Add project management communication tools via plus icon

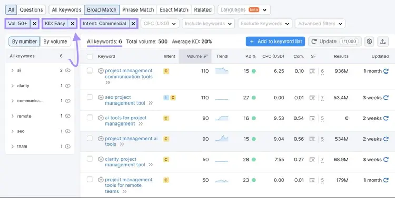click(101, 71)
